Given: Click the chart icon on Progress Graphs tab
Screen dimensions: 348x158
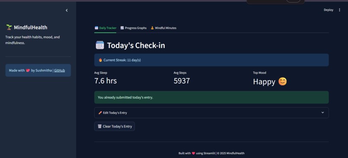Looking at the screenshot, I should pyautogui.click(x=122, y=28).
